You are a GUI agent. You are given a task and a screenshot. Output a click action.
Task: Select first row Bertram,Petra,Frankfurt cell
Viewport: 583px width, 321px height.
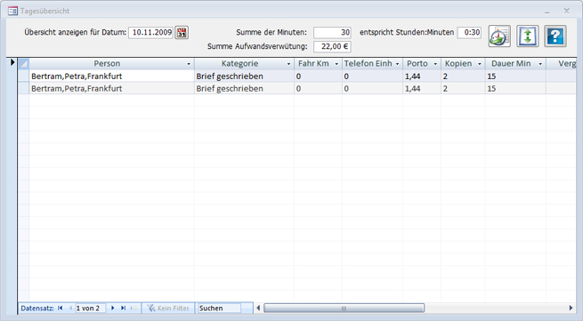111,76
